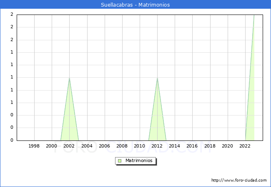The height and width of the screenshot is (187, 271).
Task: Select the 2020 x-axis label
Action: pyautogui.click(x=227, y=146)
